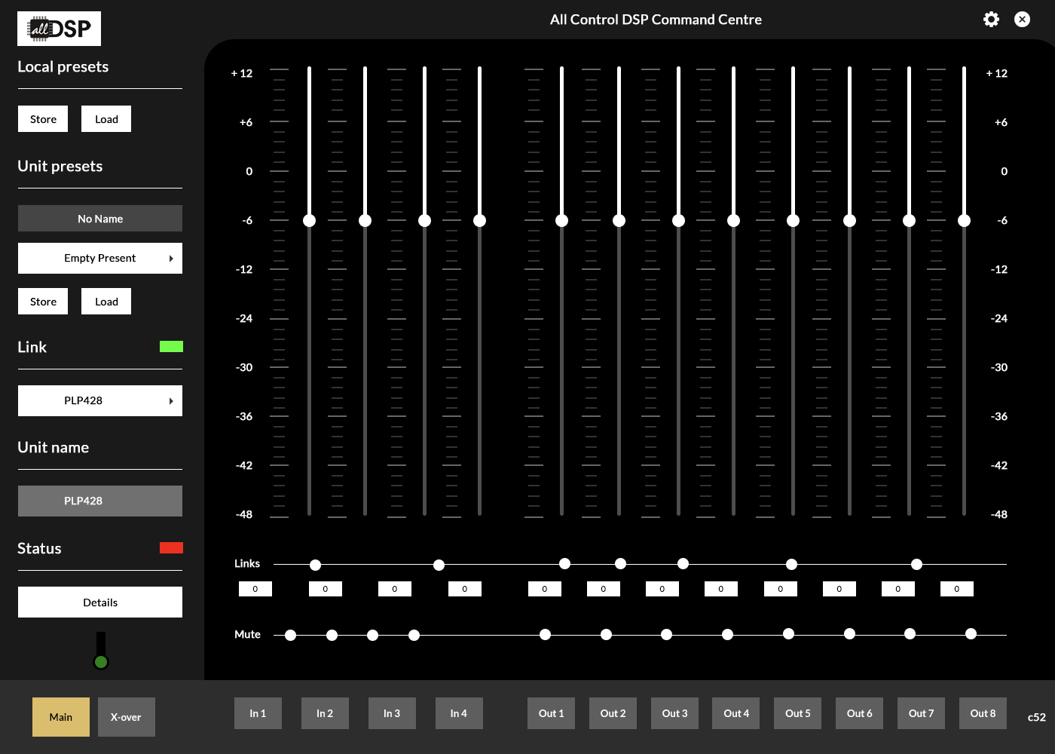Toggle the leftmost Mute switch
1055x754 pixels.
[290, 635]
